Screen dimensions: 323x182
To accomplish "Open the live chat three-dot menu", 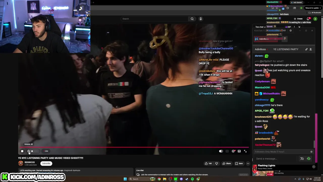I will point(294,27).
